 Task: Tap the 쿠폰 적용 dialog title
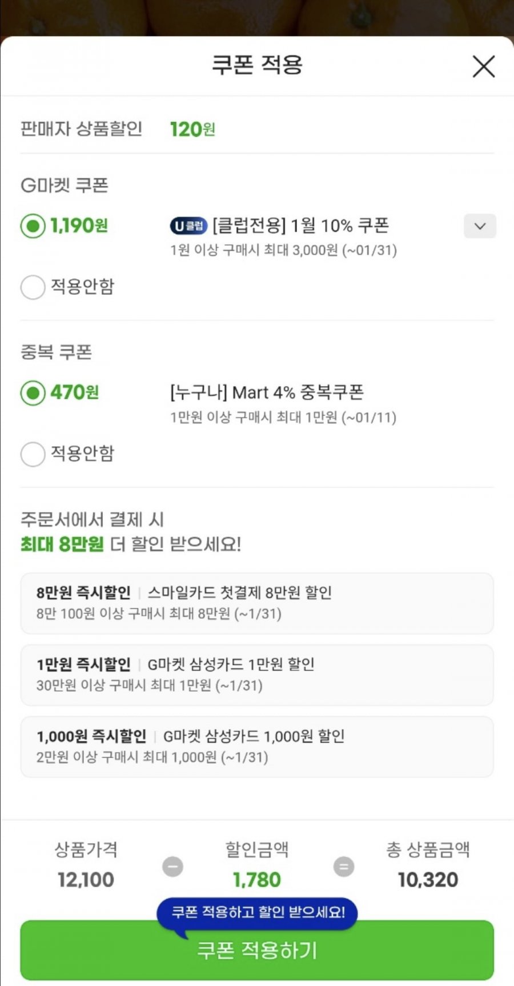(257, 65)
